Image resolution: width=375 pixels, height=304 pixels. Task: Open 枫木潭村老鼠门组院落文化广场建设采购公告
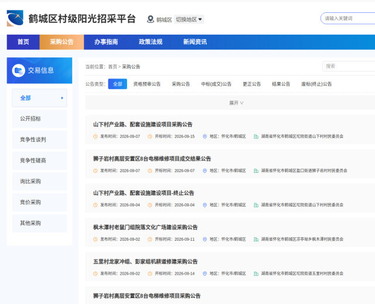click(145, 227)
